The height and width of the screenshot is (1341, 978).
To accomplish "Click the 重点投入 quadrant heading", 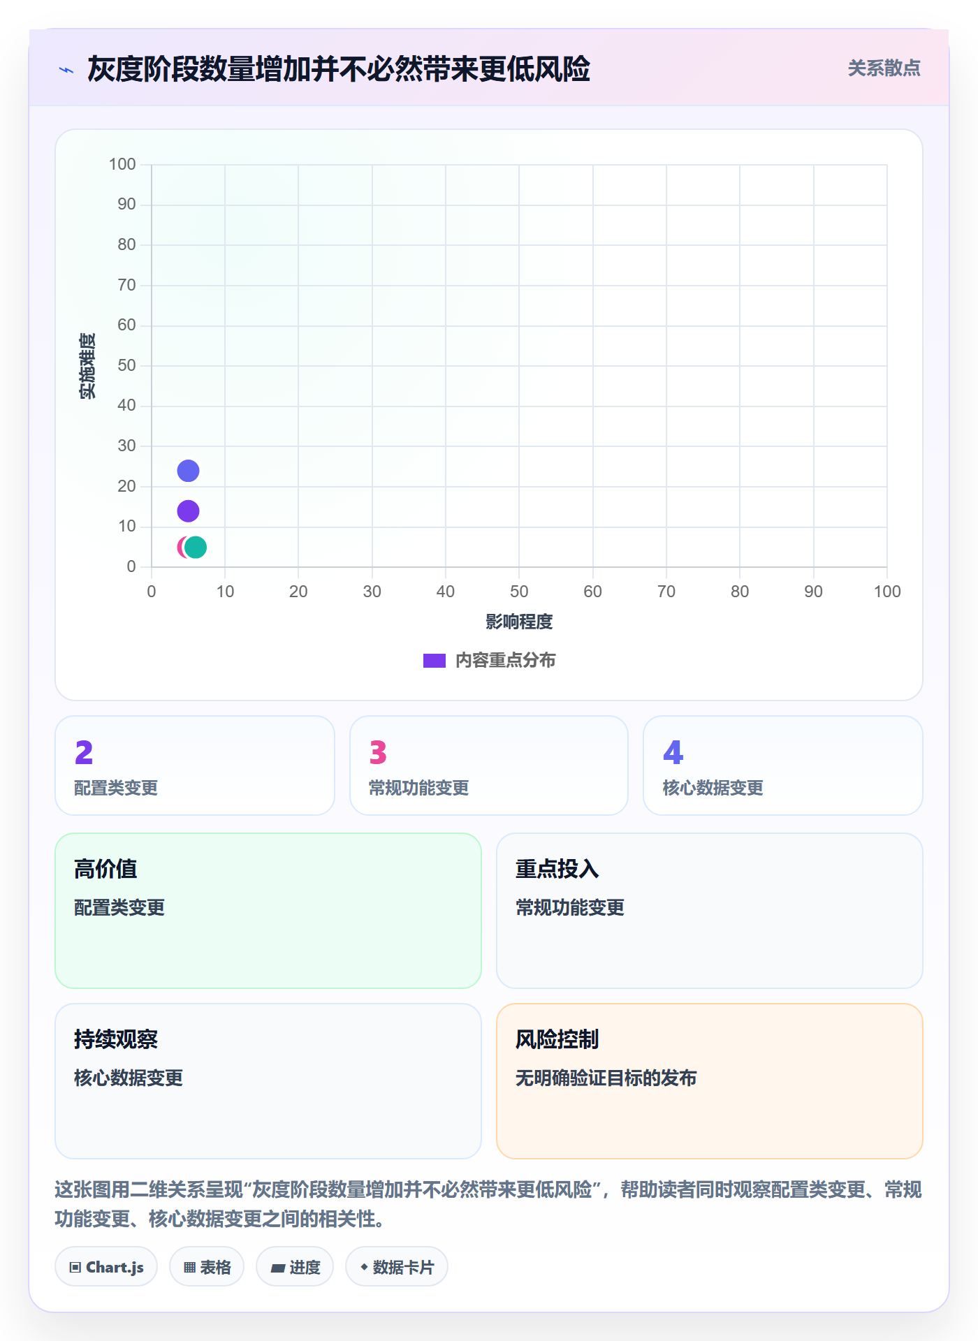I will (557, 869).
